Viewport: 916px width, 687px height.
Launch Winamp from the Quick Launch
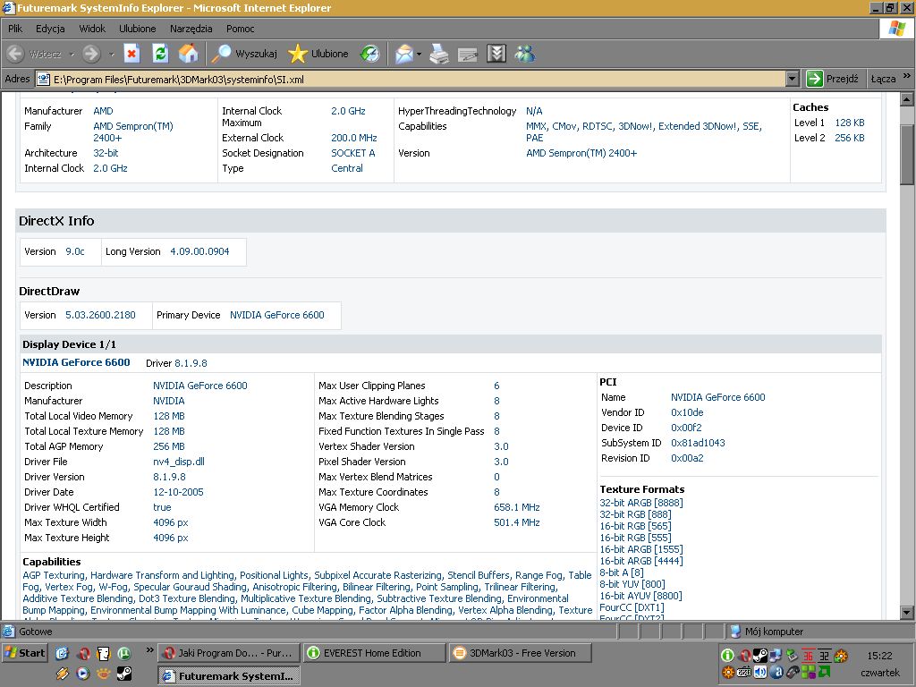tap(64, 674)
